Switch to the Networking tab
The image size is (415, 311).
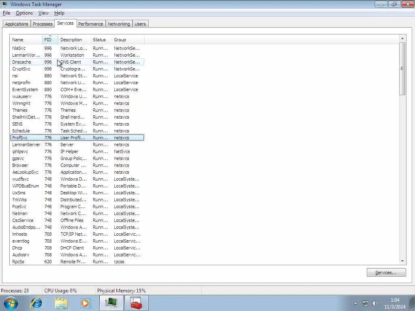click(x=119, y=24)
